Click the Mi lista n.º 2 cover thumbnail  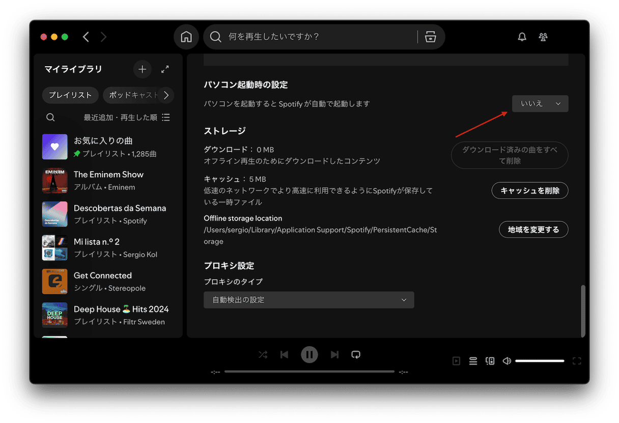(55, 248)
